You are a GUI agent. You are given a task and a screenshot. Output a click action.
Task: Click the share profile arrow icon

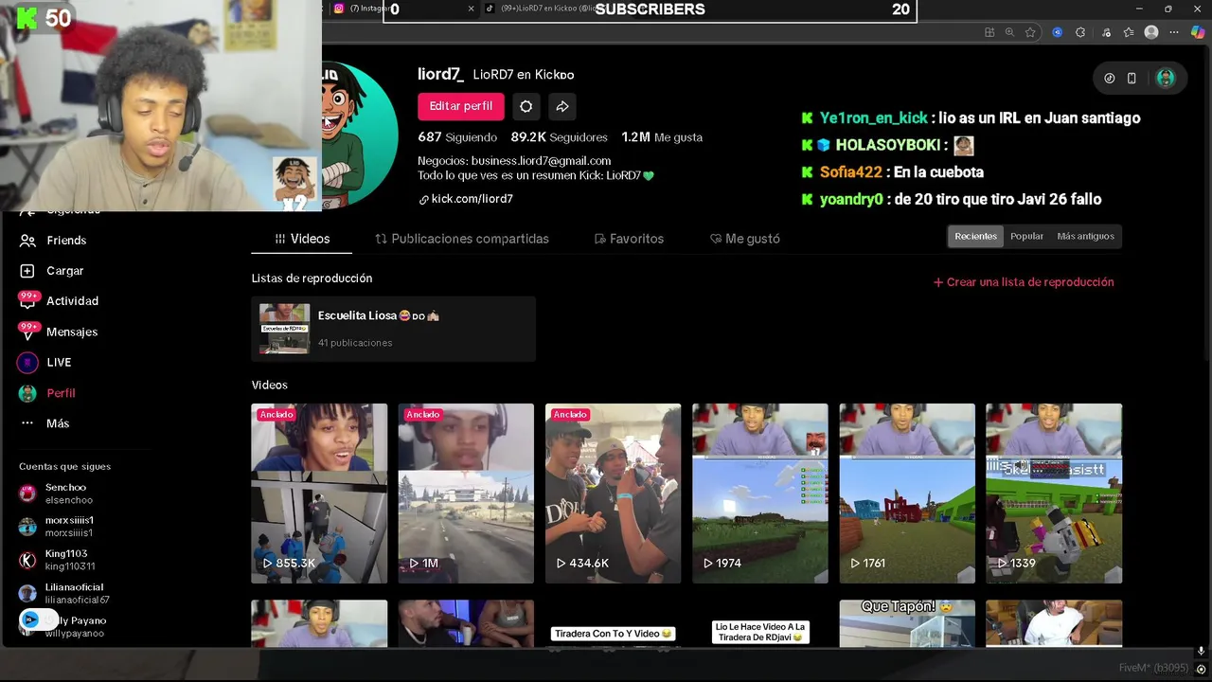coord(562,106)
